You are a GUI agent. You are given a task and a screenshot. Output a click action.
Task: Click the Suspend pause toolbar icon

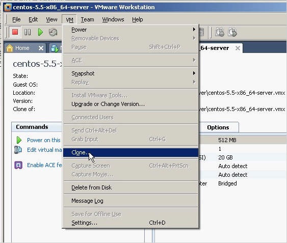[28, 33]
